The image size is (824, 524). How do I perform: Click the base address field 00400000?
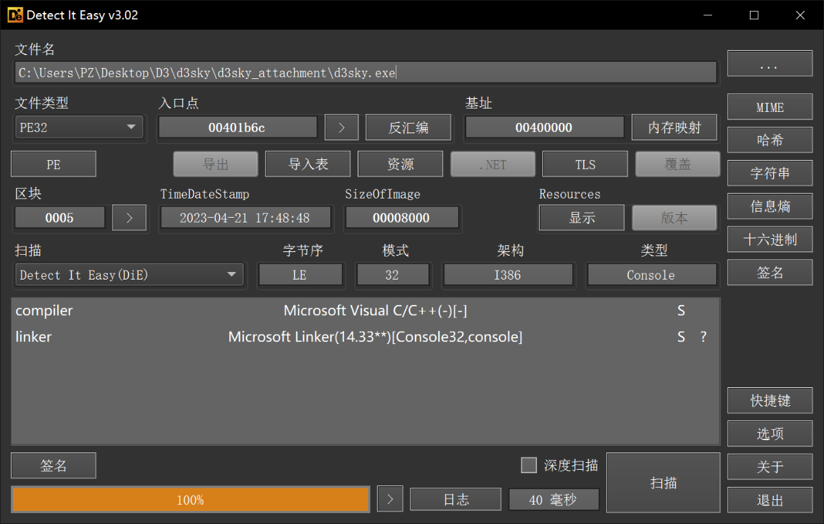(544, 127)
